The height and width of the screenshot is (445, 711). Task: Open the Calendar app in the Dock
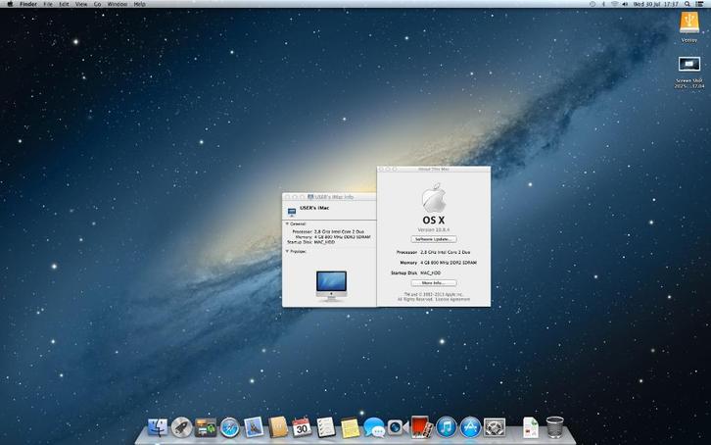302,427
